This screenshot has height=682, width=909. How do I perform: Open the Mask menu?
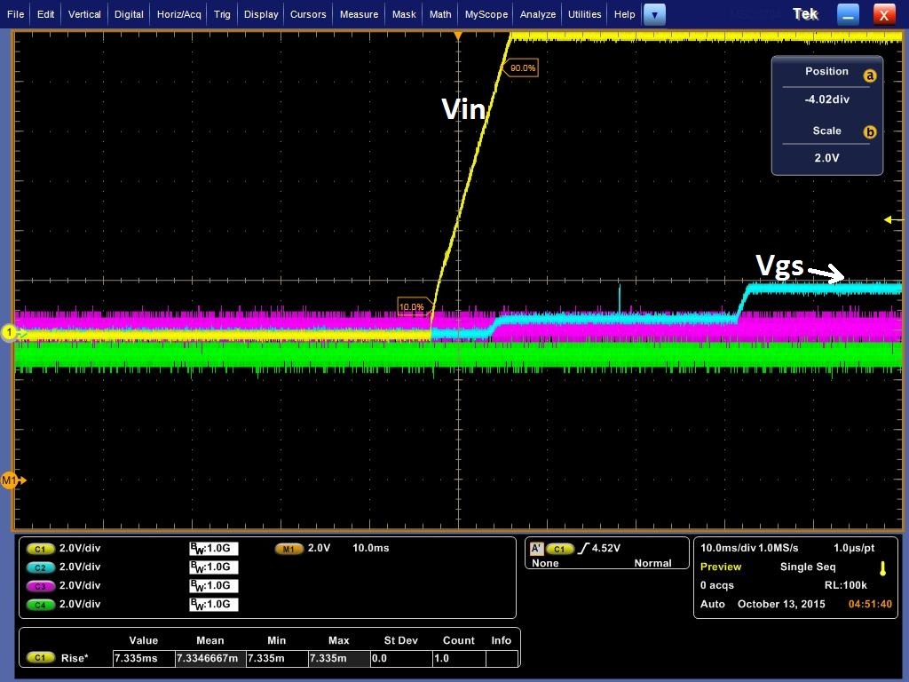(404, 14)
